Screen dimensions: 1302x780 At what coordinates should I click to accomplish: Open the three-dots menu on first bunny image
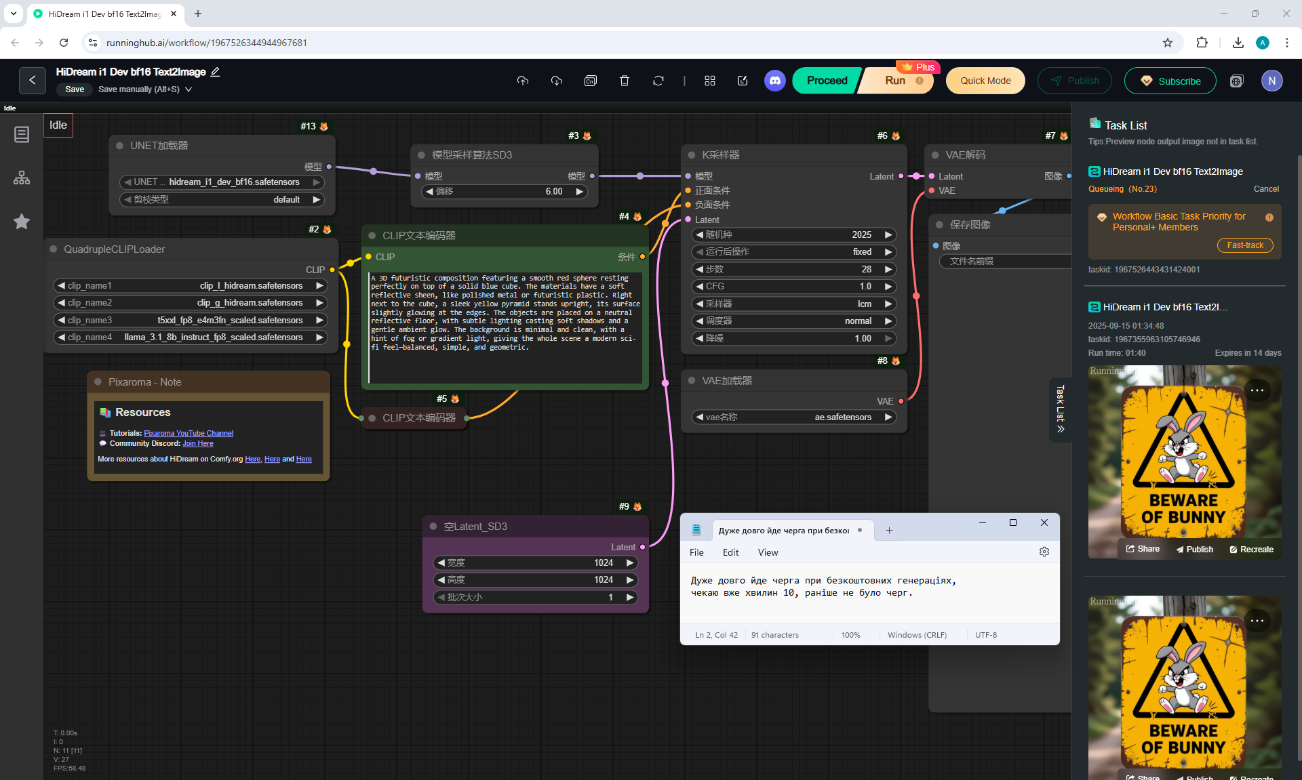(x=1257, y=390)
